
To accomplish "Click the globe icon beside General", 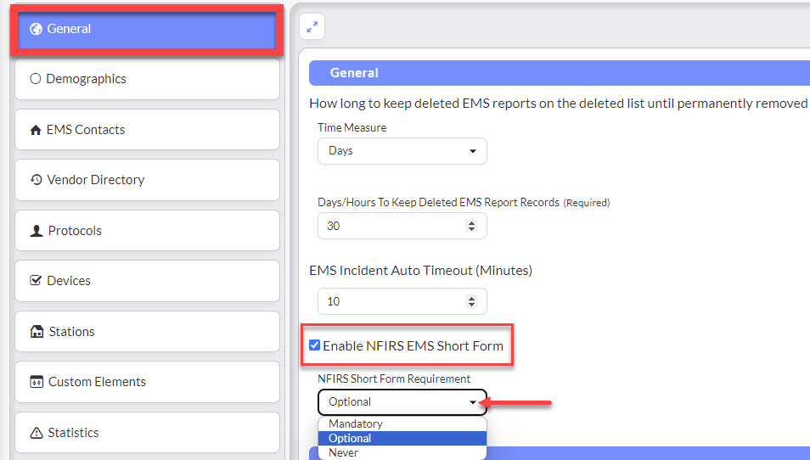I will pos(36,29).
